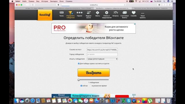Click the Выбрать button
Viewport: 185px width, 104px height.
click(x=94, y=73)
